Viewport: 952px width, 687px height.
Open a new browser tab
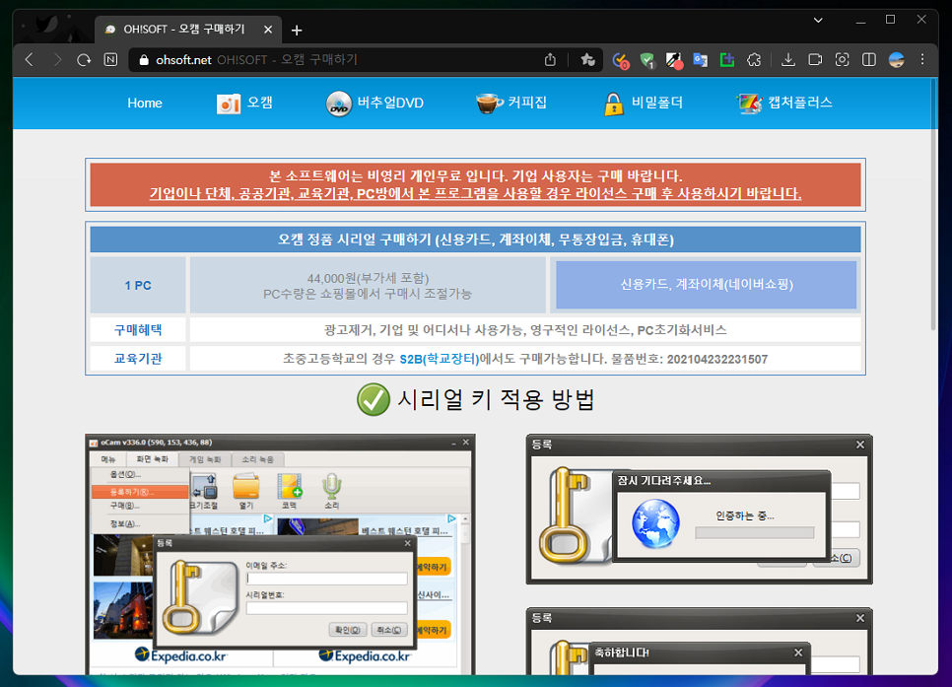(297, 31)
